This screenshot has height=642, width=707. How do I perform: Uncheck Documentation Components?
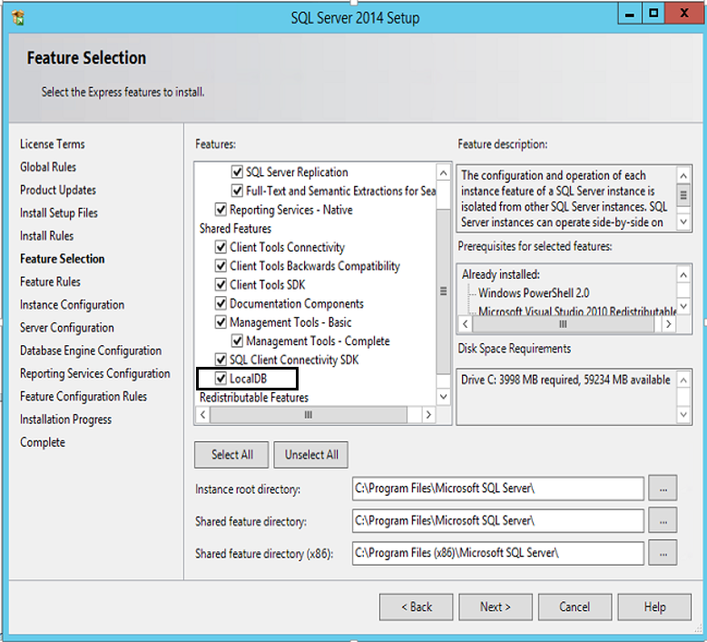tap(221, 303)
